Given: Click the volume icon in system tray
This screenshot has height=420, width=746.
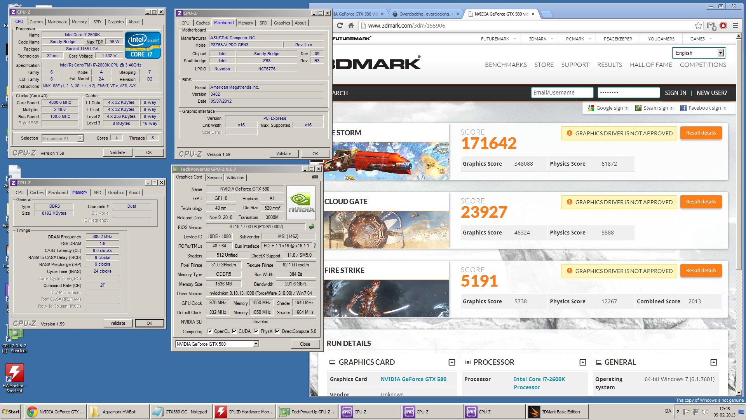Looking at the screenshot, I should point(705,411).
